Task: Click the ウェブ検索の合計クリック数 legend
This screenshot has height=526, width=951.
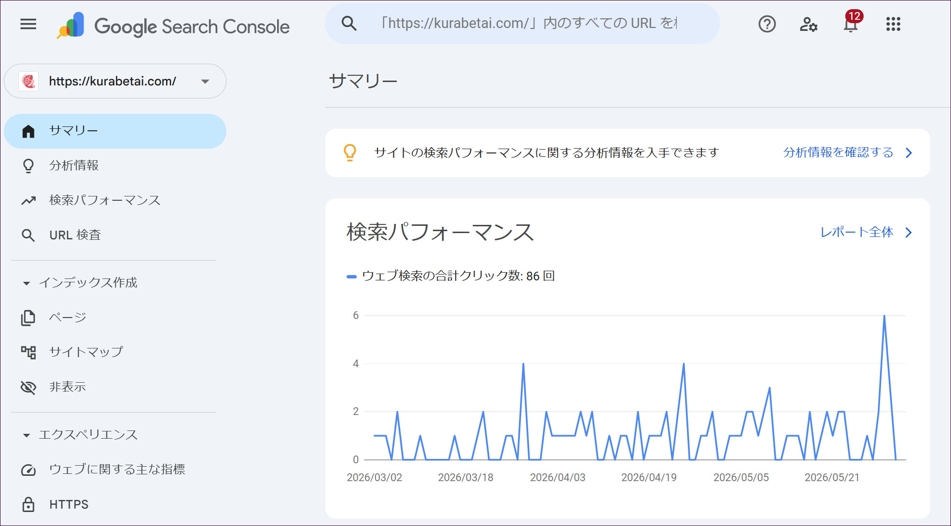Action: point(451,276)
